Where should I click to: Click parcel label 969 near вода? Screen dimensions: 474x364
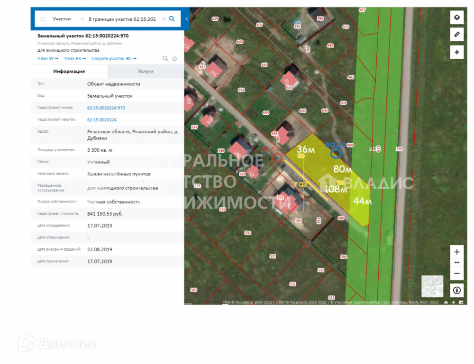tap(350, 145)
